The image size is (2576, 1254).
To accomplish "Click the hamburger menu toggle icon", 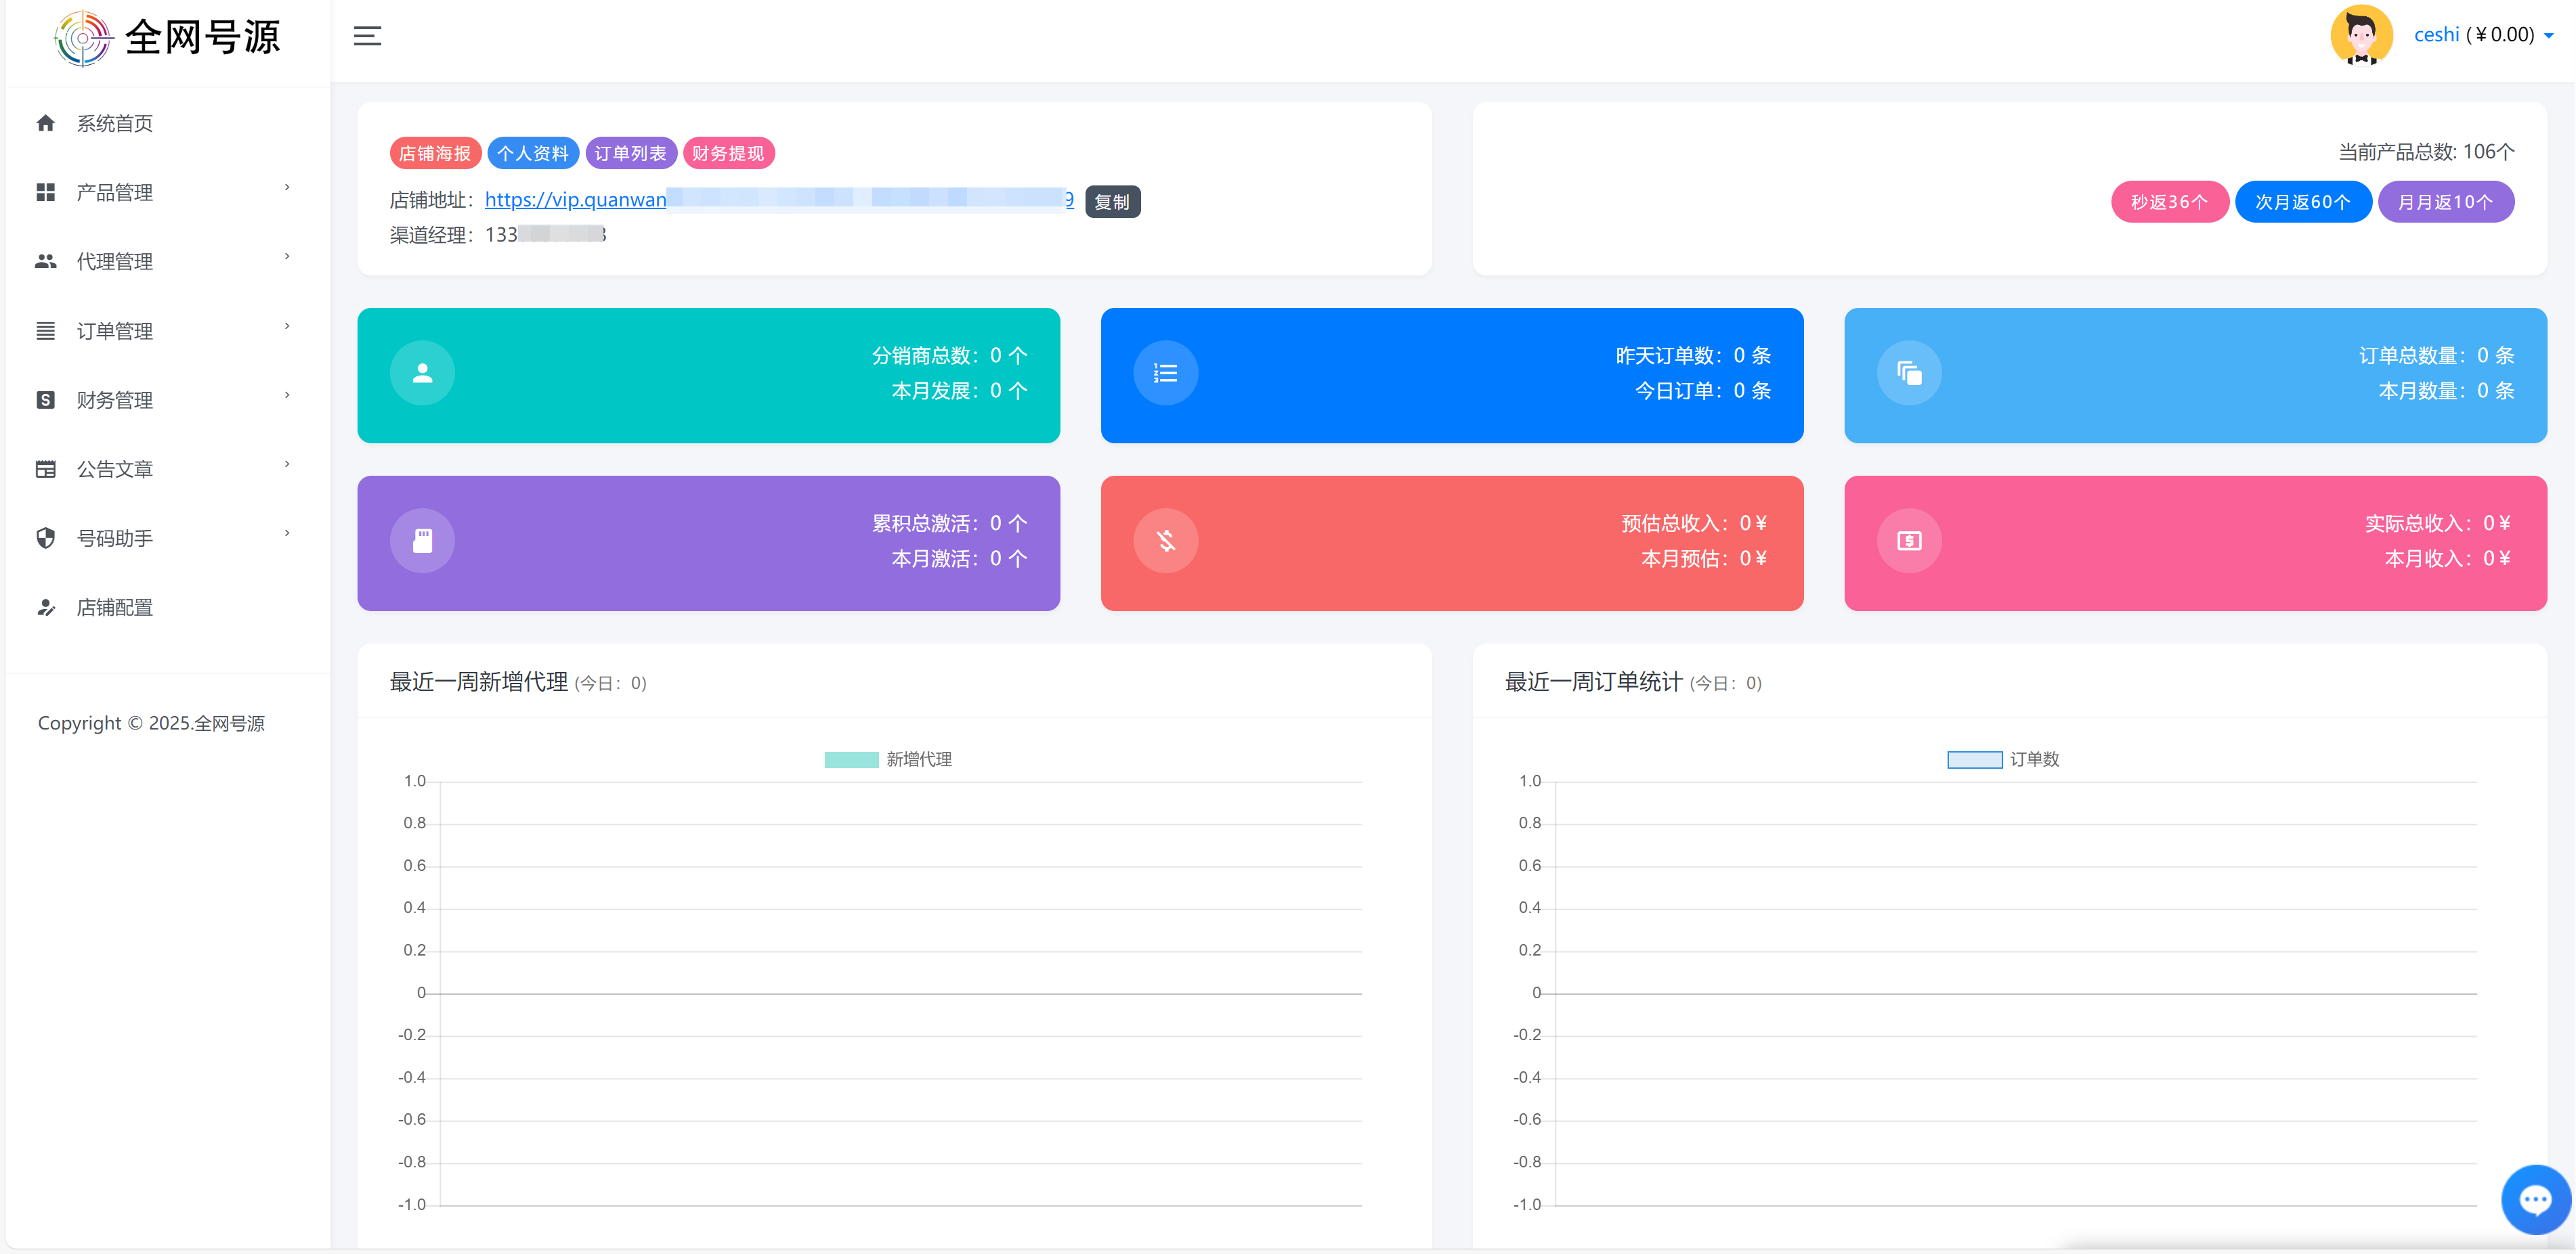I will pyautogui.click(x=367, y=37).
